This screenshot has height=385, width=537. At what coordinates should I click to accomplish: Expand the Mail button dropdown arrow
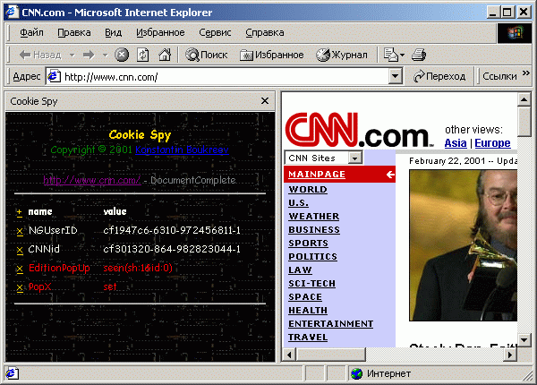click(403, 55)
